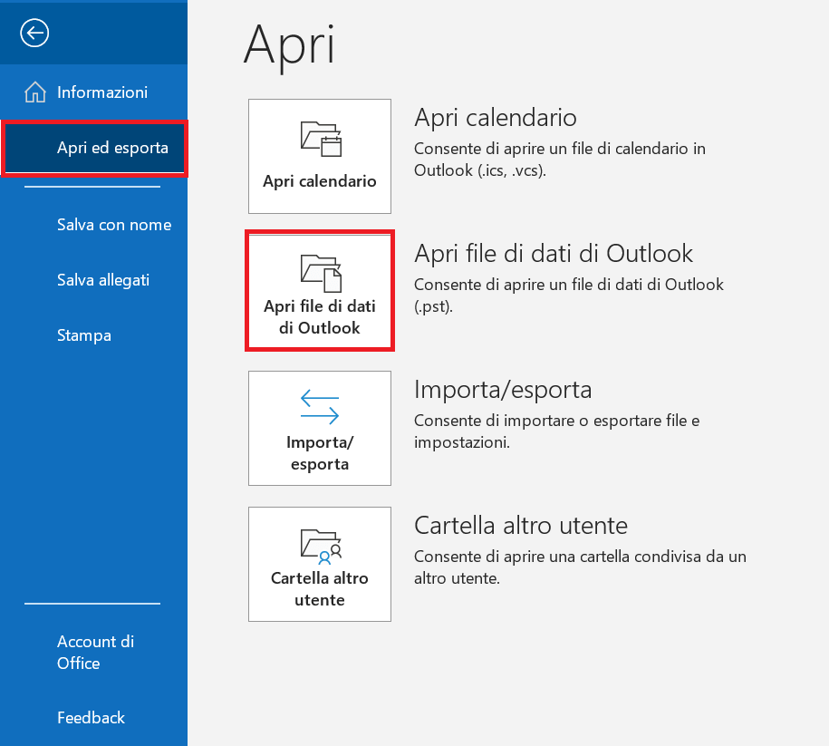Click the home icon beside Informazioni

(x=35, y=92)
